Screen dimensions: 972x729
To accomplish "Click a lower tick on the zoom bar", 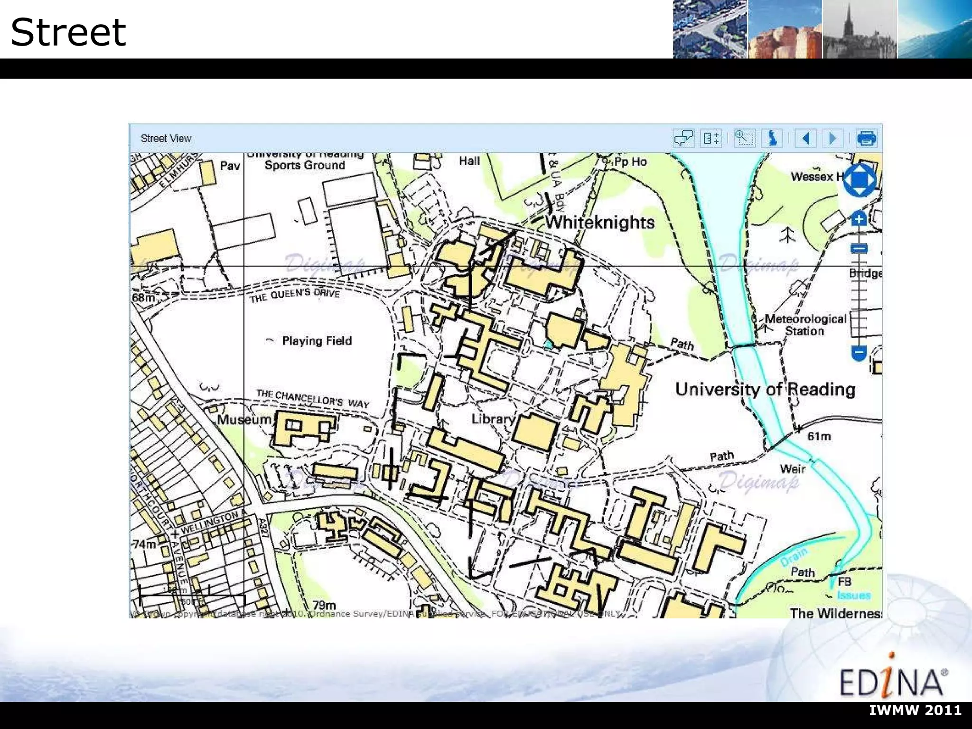I will 859,327.
